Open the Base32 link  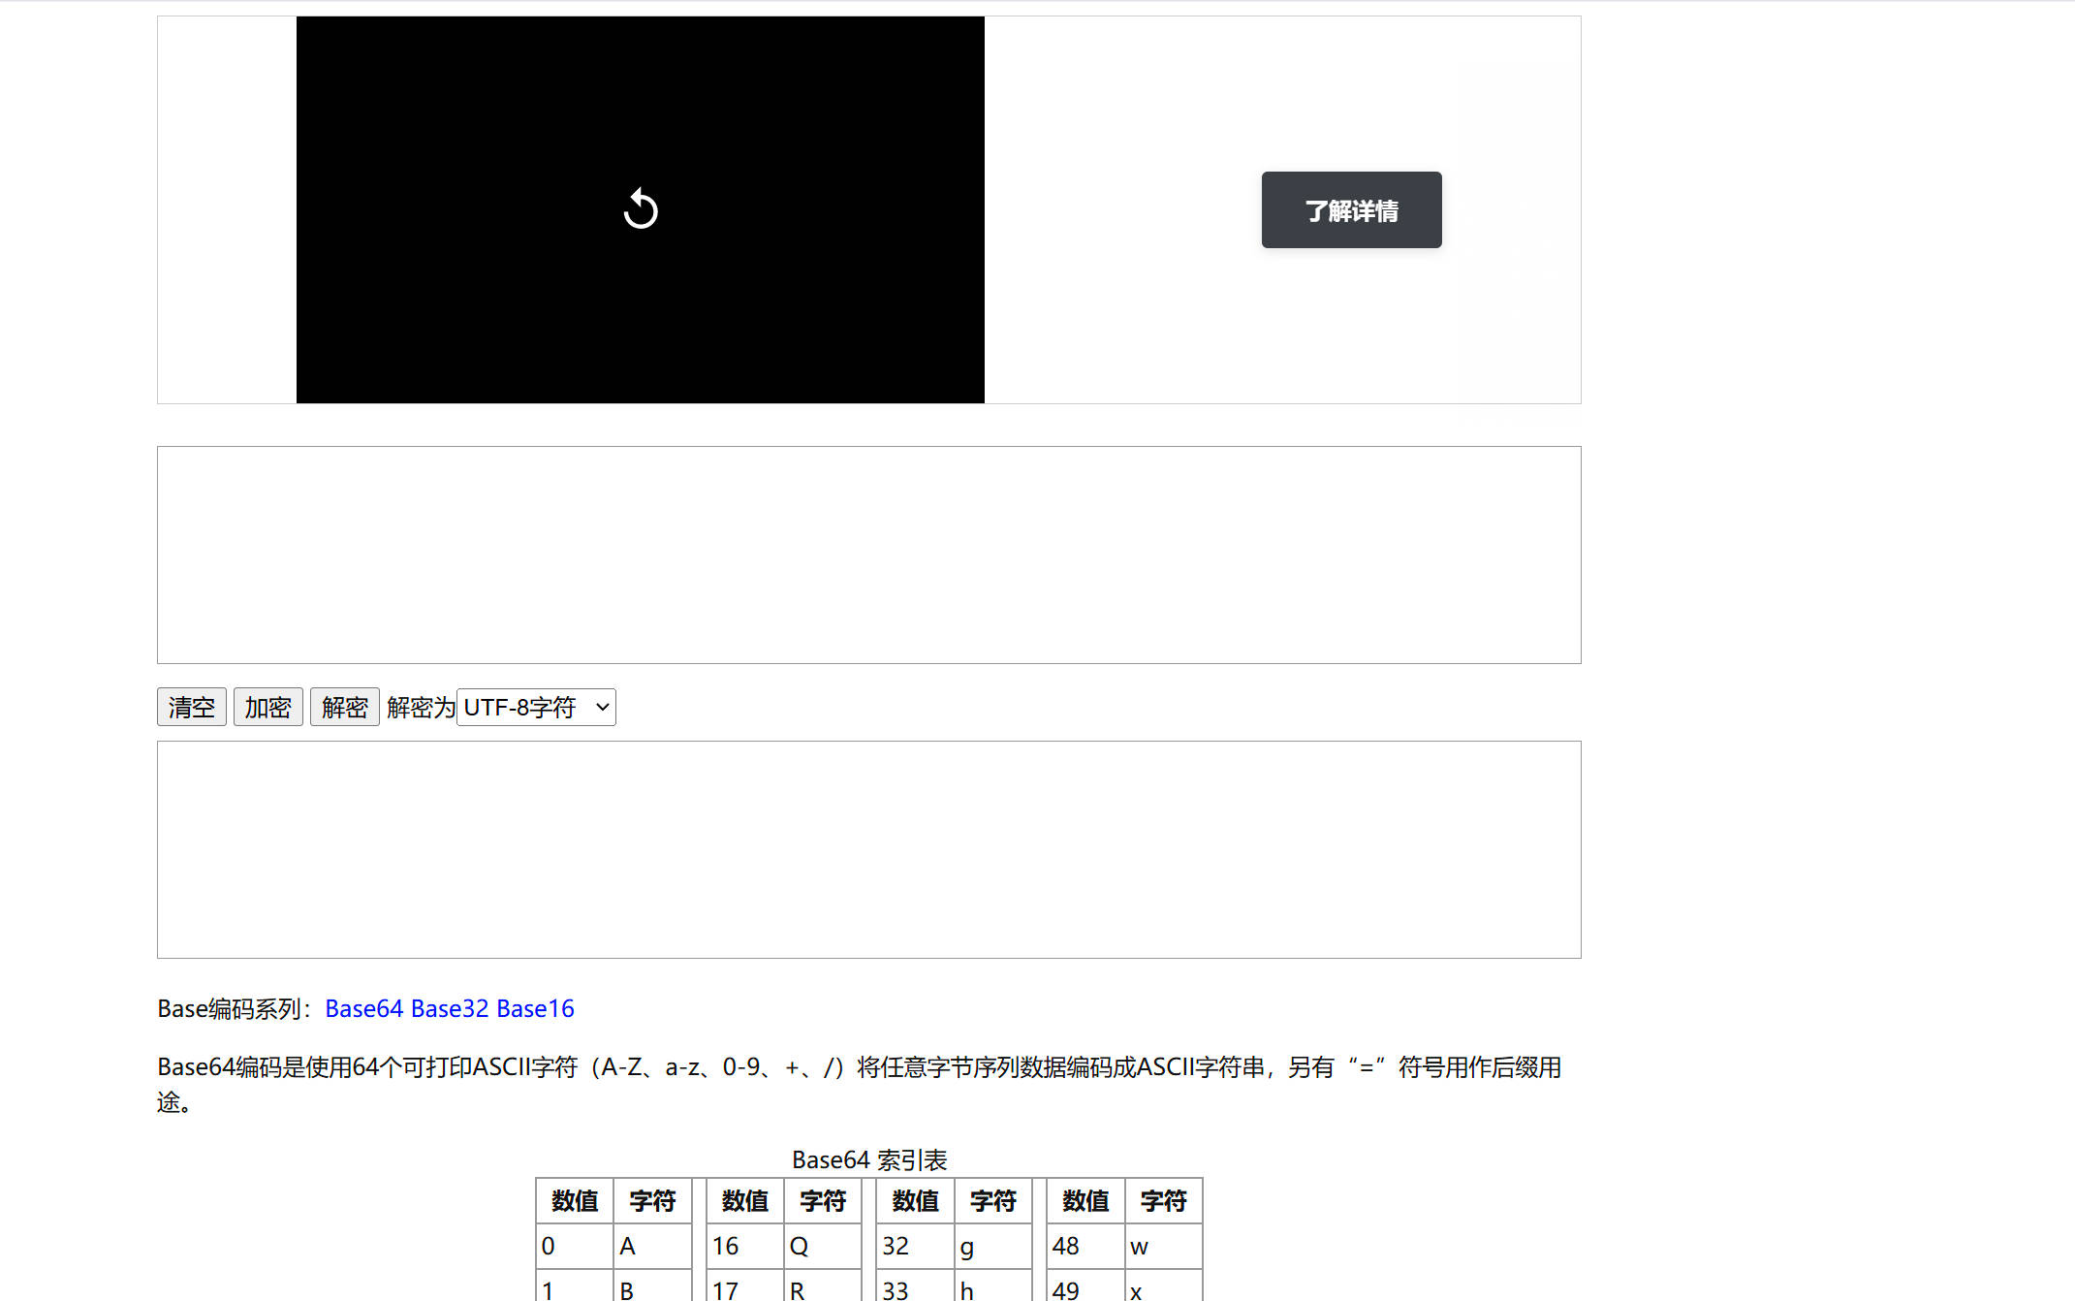450,1008
